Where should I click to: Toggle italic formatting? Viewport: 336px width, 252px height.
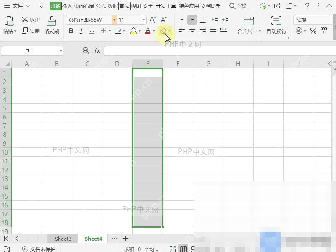click(81, 31)
